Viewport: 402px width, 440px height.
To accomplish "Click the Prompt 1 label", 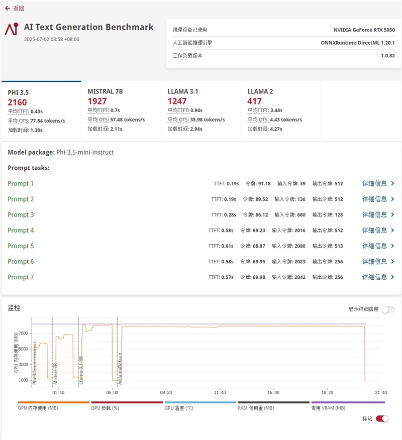I will [21, 183].
